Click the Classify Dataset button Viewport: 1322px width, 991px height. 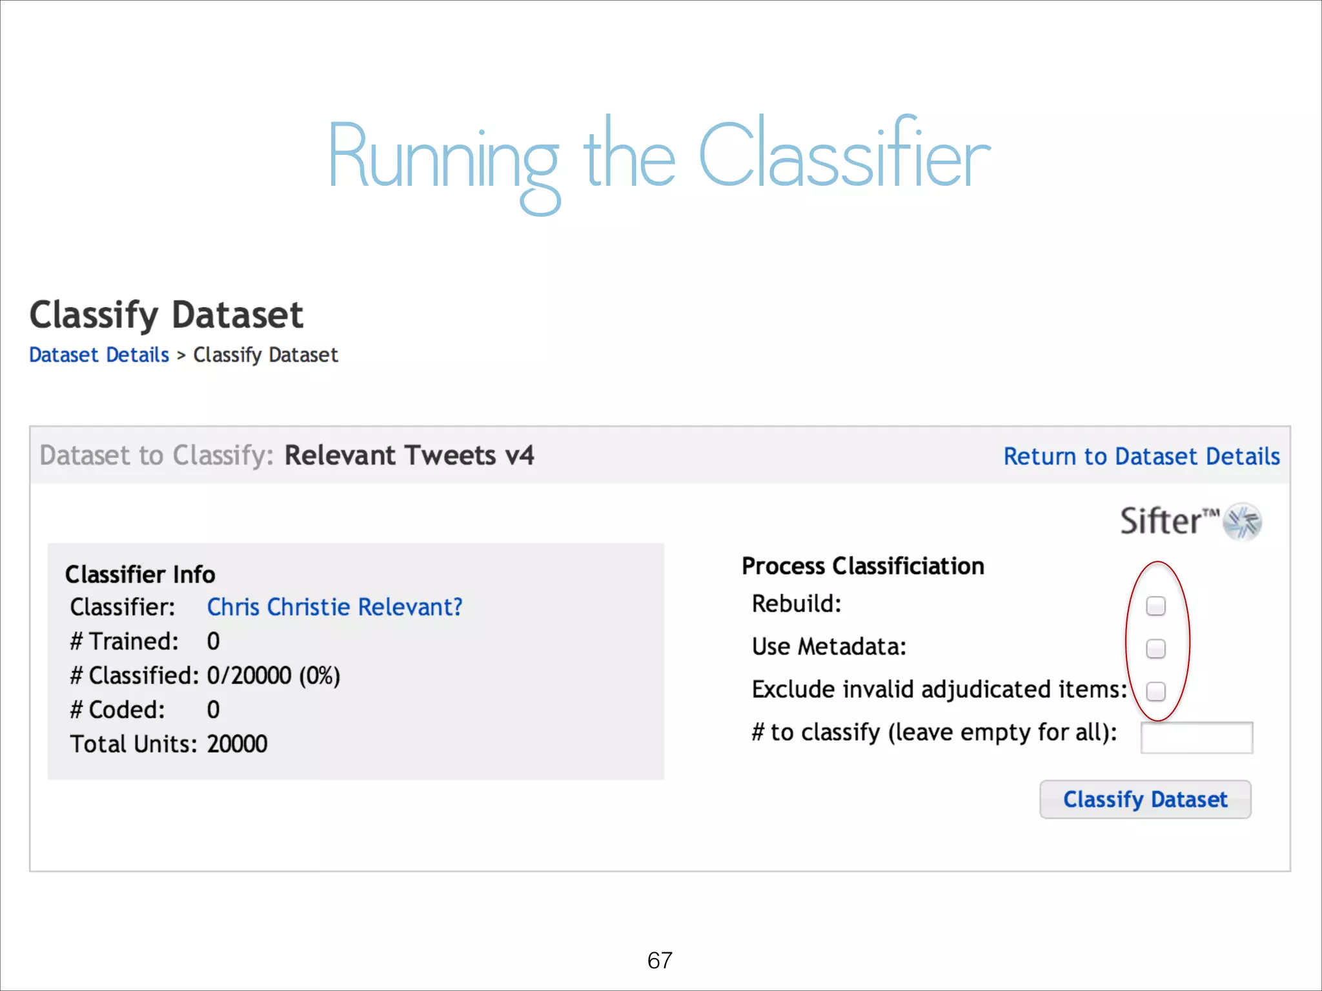pyautogui.click(x=1145, y=799)
